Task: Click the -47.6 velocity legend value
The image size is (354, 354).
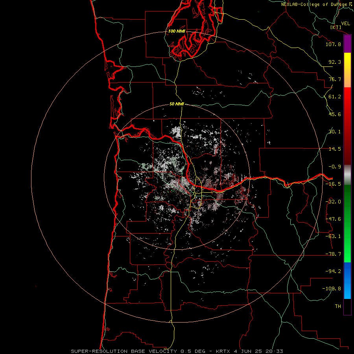Action: (333, 219)
